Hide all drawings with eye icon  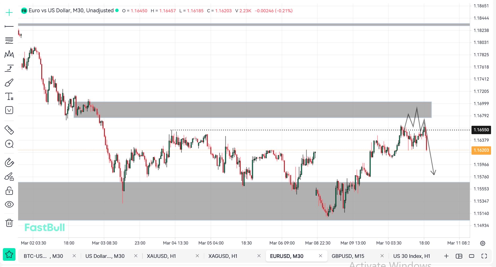click(x=9, y=204)
